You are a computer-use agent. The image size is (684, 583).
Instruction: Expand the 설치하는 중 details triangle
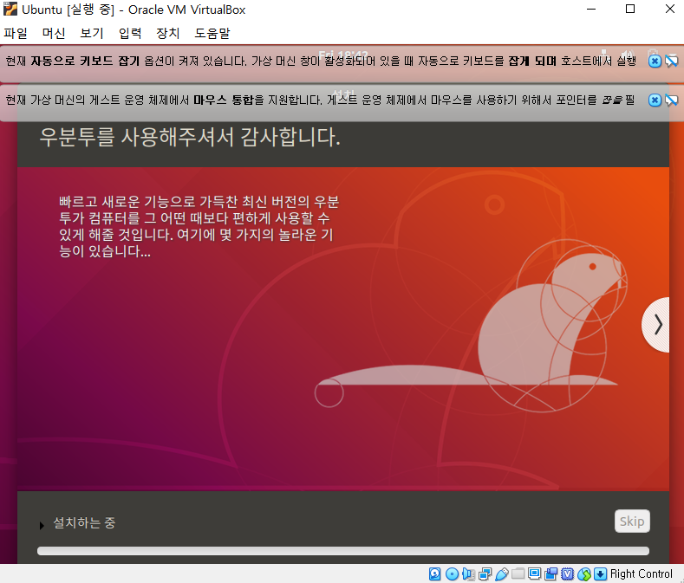click(x=42, y=526)
